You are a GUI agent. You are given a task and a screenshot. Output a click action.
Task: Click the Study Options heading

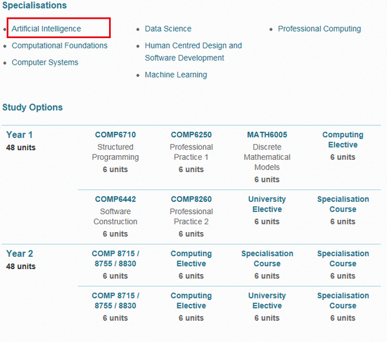pyautogui.click(x=32, y=107)
